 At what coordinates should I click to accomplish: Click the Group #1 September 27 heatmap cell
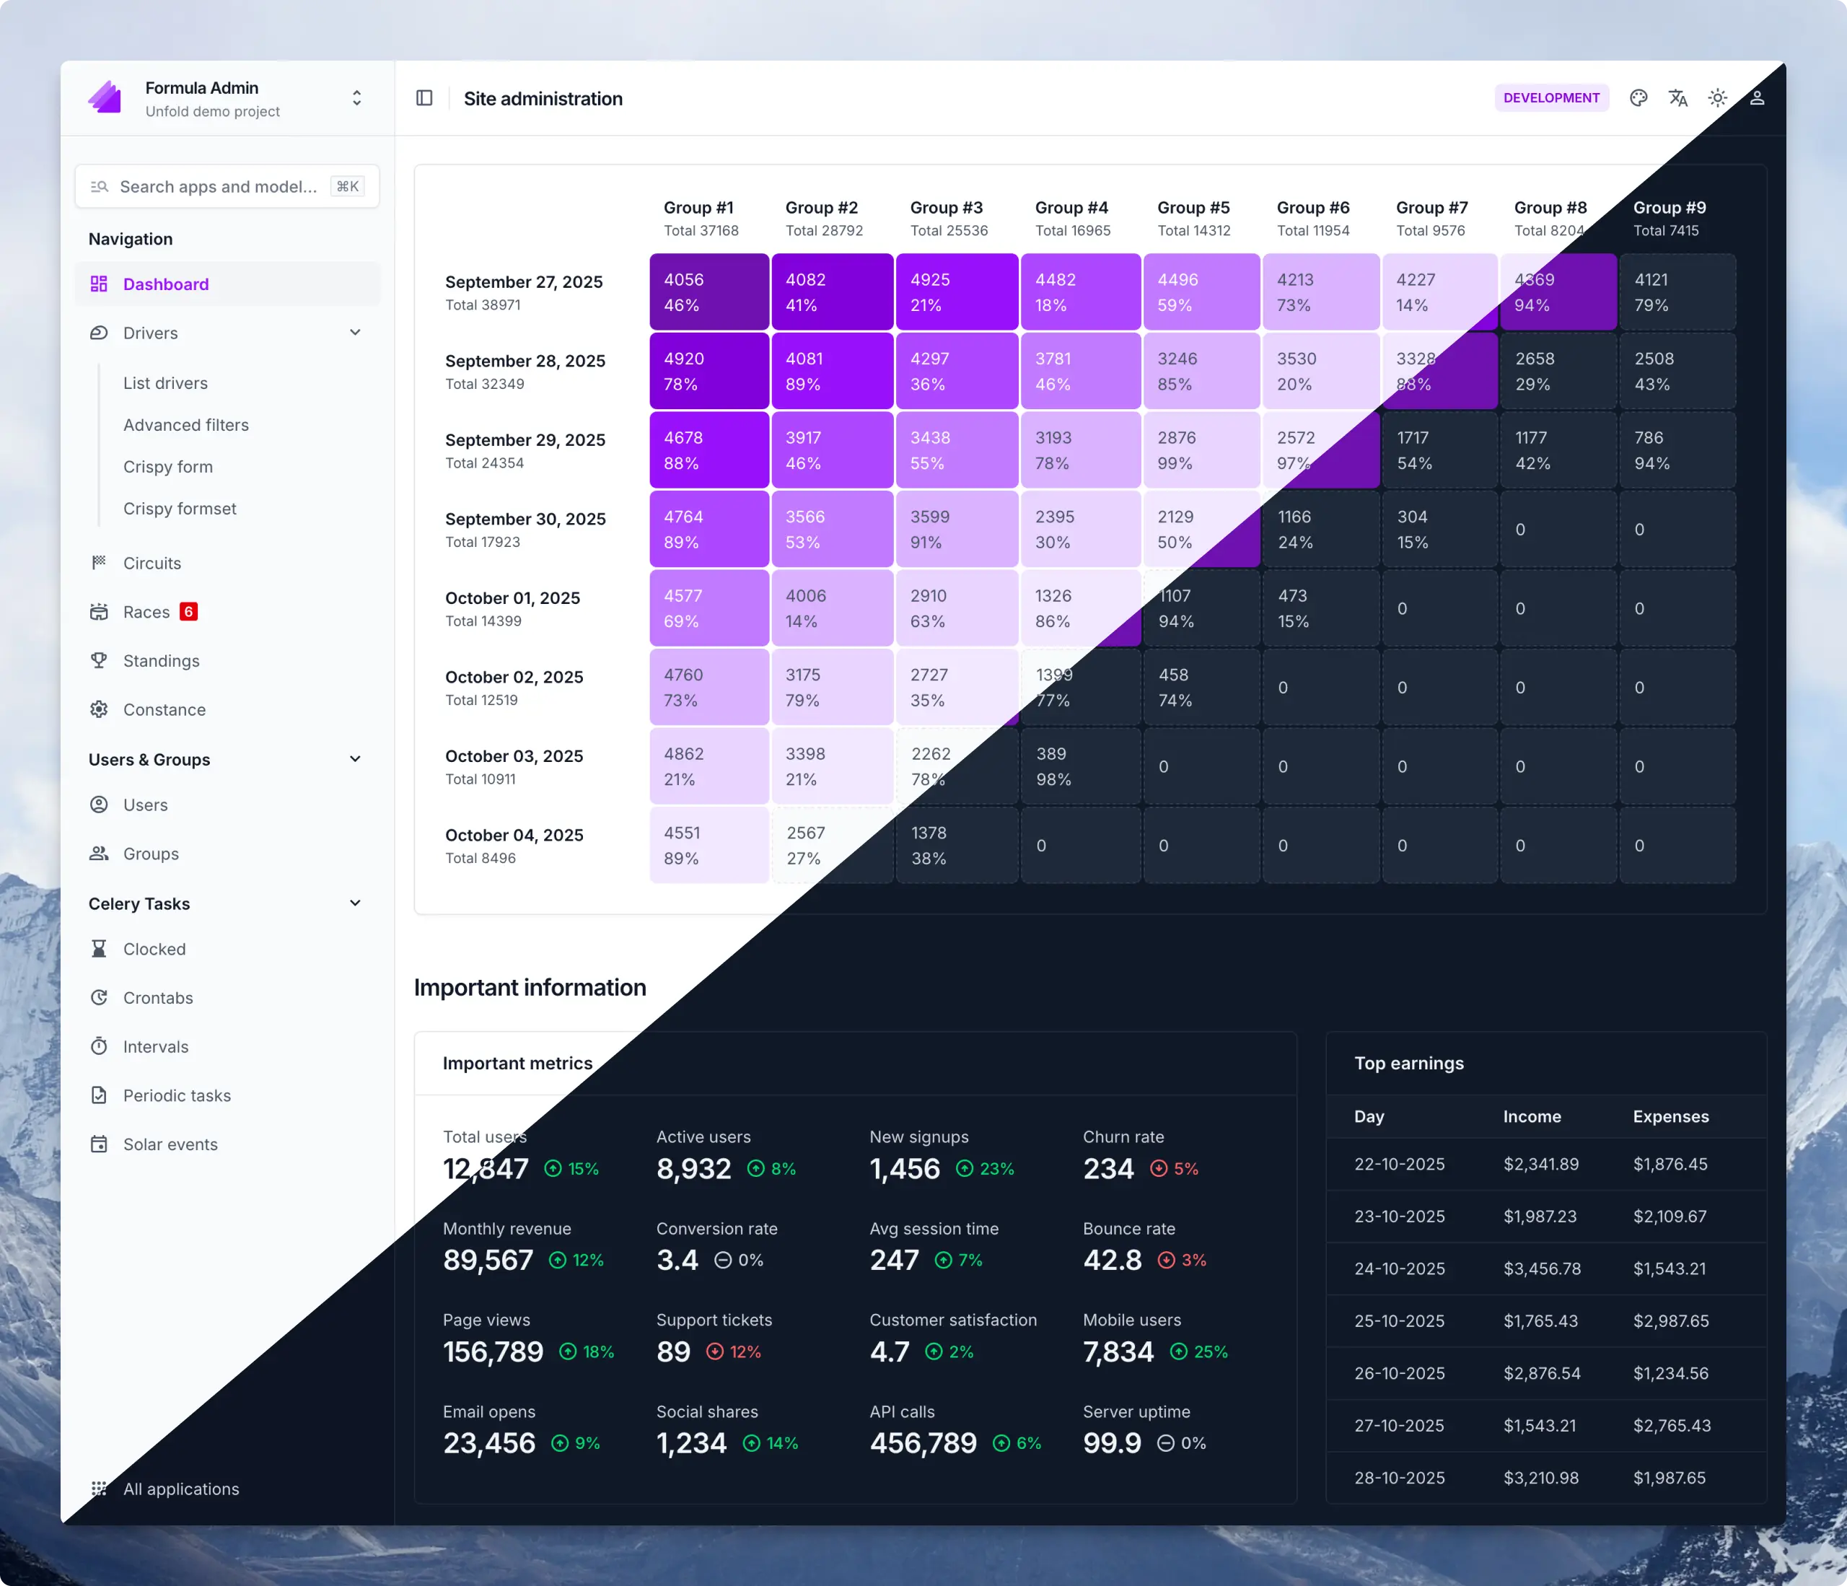click(x=708, y=292)
